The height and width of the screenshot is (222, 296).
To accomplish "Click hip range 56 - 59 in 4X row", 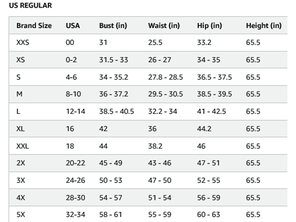I will click(208, 198).
